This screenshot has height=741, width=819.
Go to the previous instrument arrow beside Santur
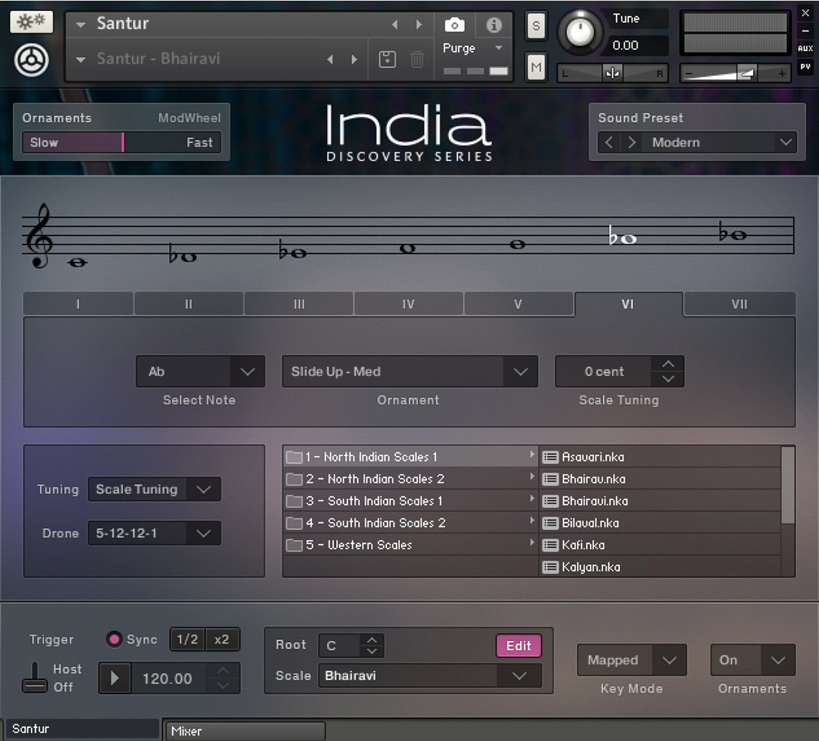395,24
